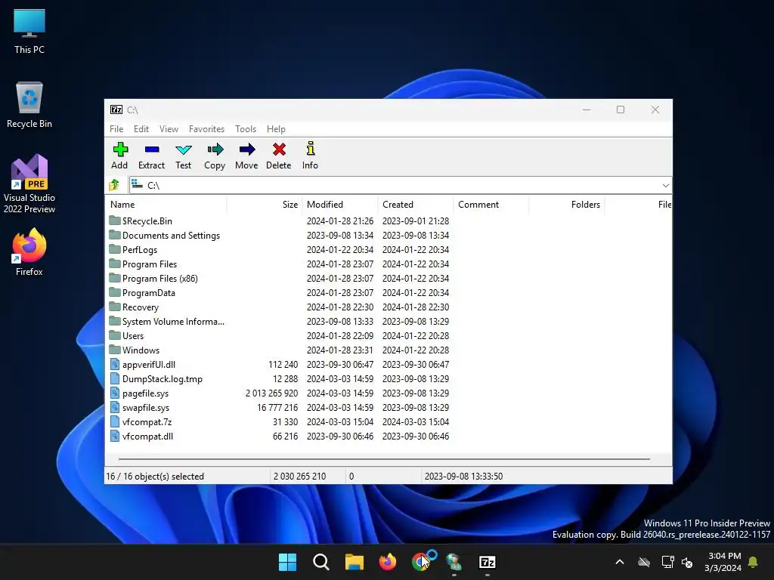Open the Help menu
This screenshot has width=774, height=580.
click(x=276, y=128)
